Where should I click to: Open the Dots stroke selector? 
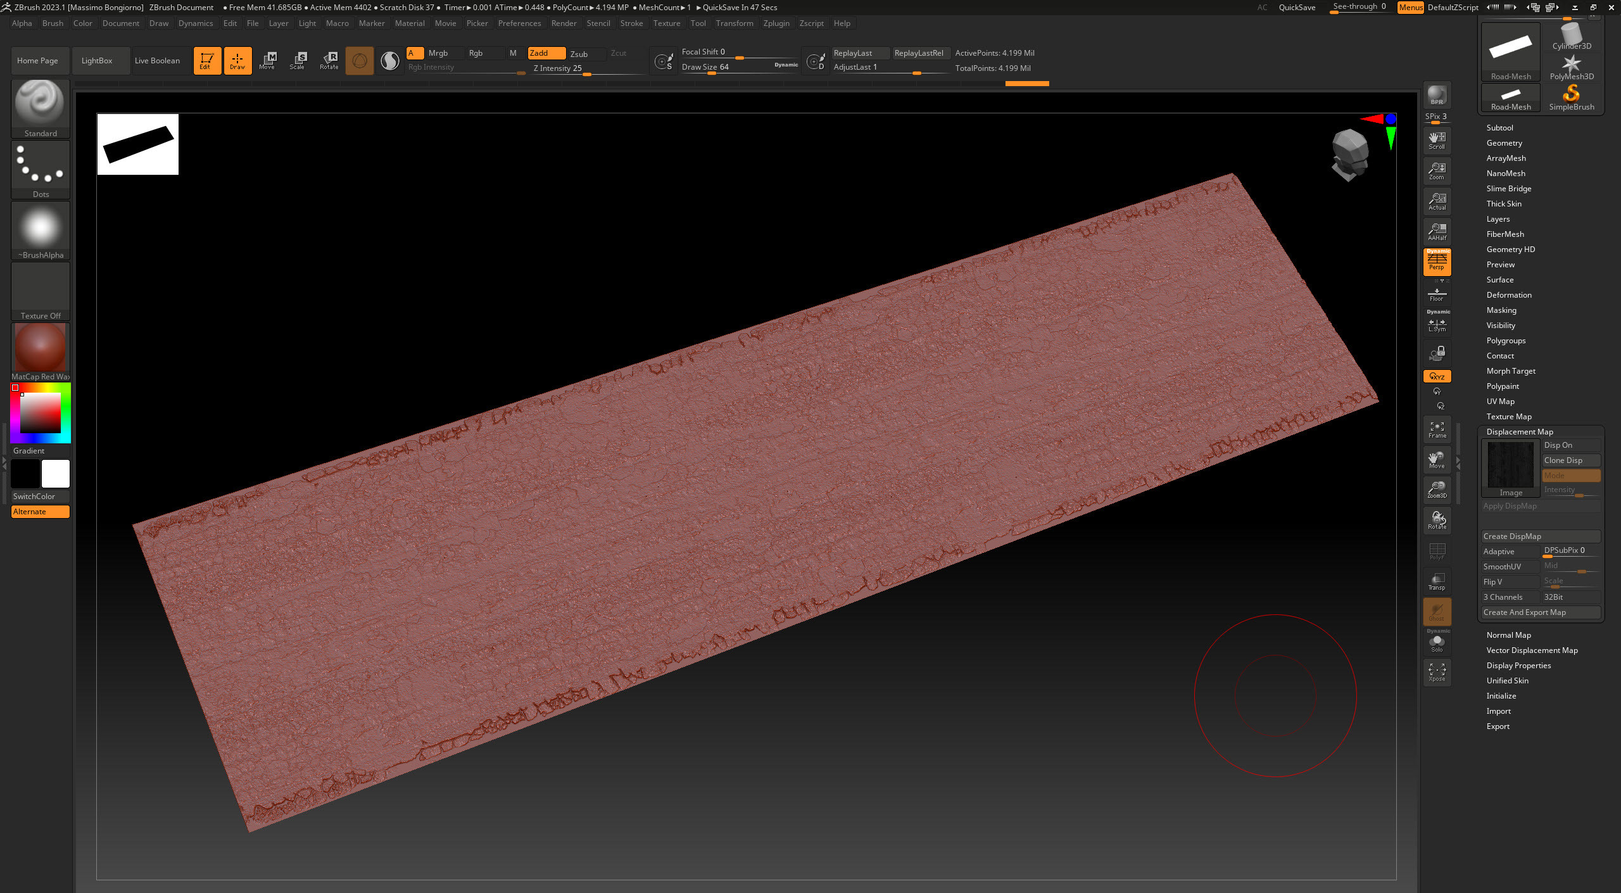(41, 169)
